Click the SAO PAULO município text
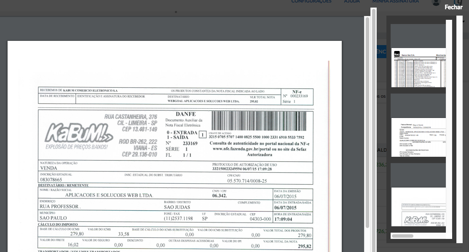469x252 pixels. coord(53,218)
